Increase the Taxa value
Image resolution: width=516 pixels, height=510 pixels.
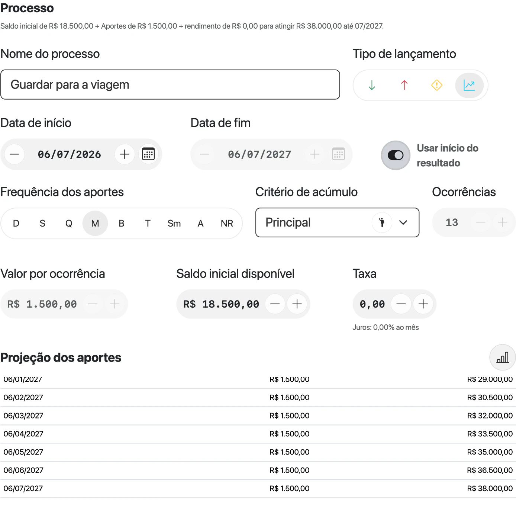coord(423,304)
